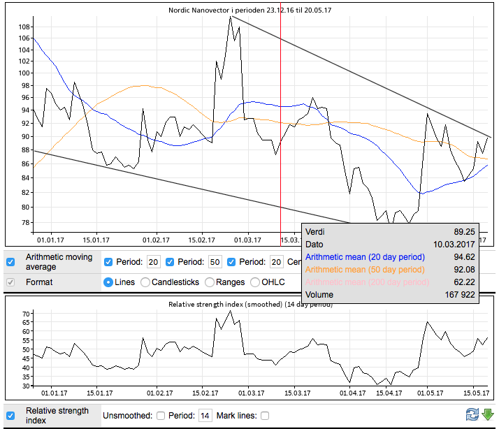Viewport: 499px width, 429px height.
Task: Uncheck the first Period 20 checkbox
Action: coord(108,262)
